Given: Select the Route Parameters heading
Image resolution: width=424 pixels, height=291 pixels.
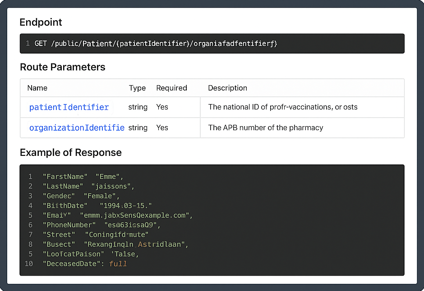Looking at the screenshot, I should [x=62, y=67].
